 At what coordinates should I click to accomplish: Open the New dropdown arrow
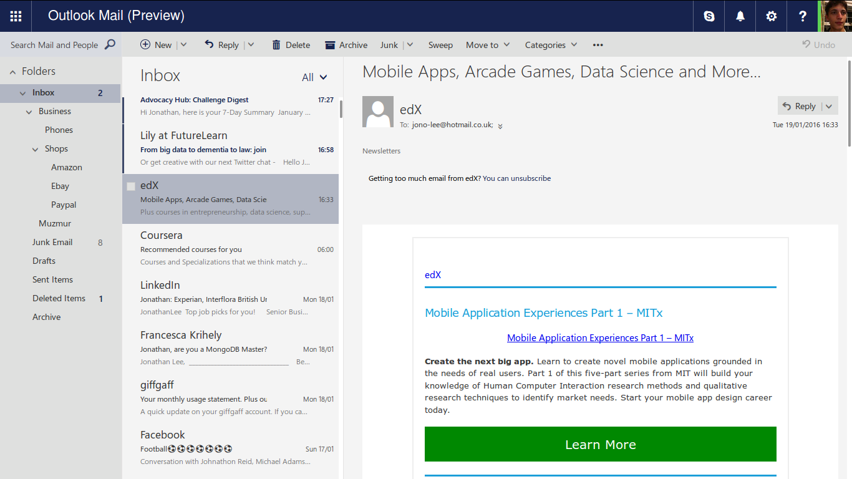click(x=183, y=45)
